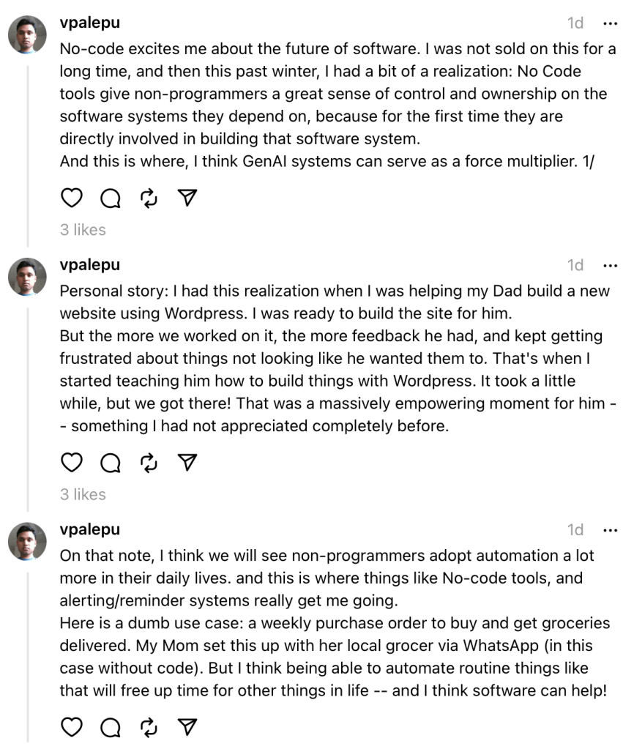This screenshot has width=634, height=749.
Task: Reply to the "No-code excites me" post
Action: 111,198
